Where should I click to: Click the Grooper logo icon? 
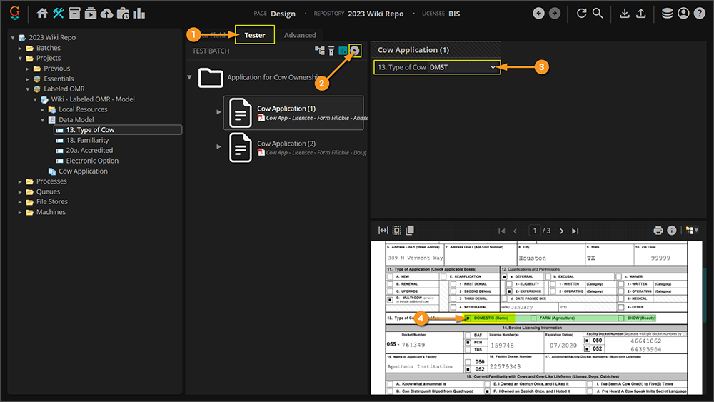(x=14, y=13)
